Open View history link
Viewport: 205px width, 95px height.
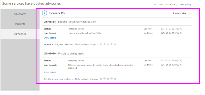(x=185, y=4)
